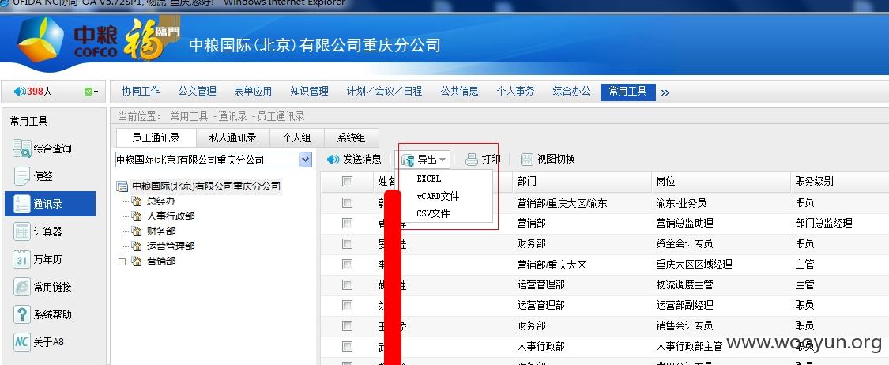The height and width of the screenshot is (365, 889).
Task: Choose EXCEL from the export menu
Action: tap(428, 179)
